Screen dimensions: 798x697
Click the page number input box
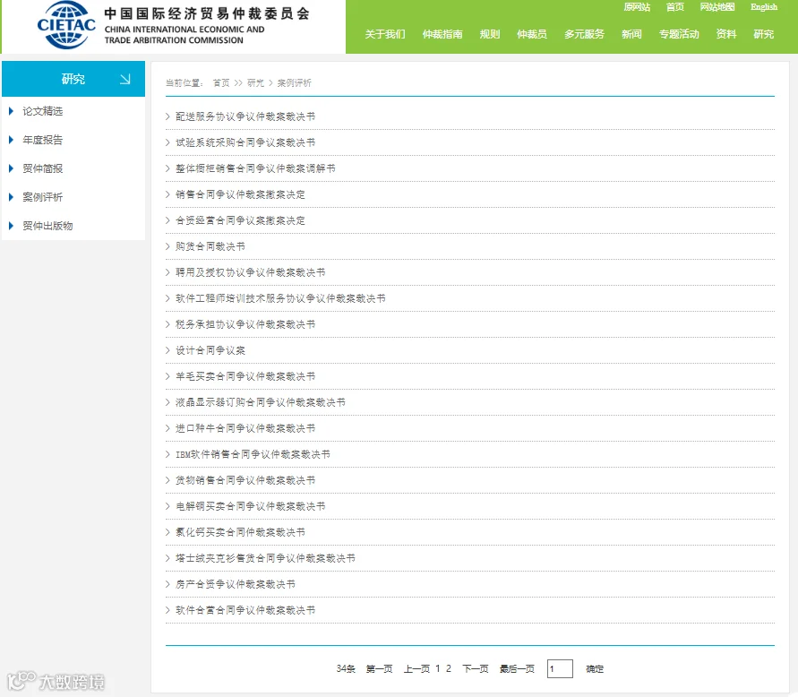(560, 668)
